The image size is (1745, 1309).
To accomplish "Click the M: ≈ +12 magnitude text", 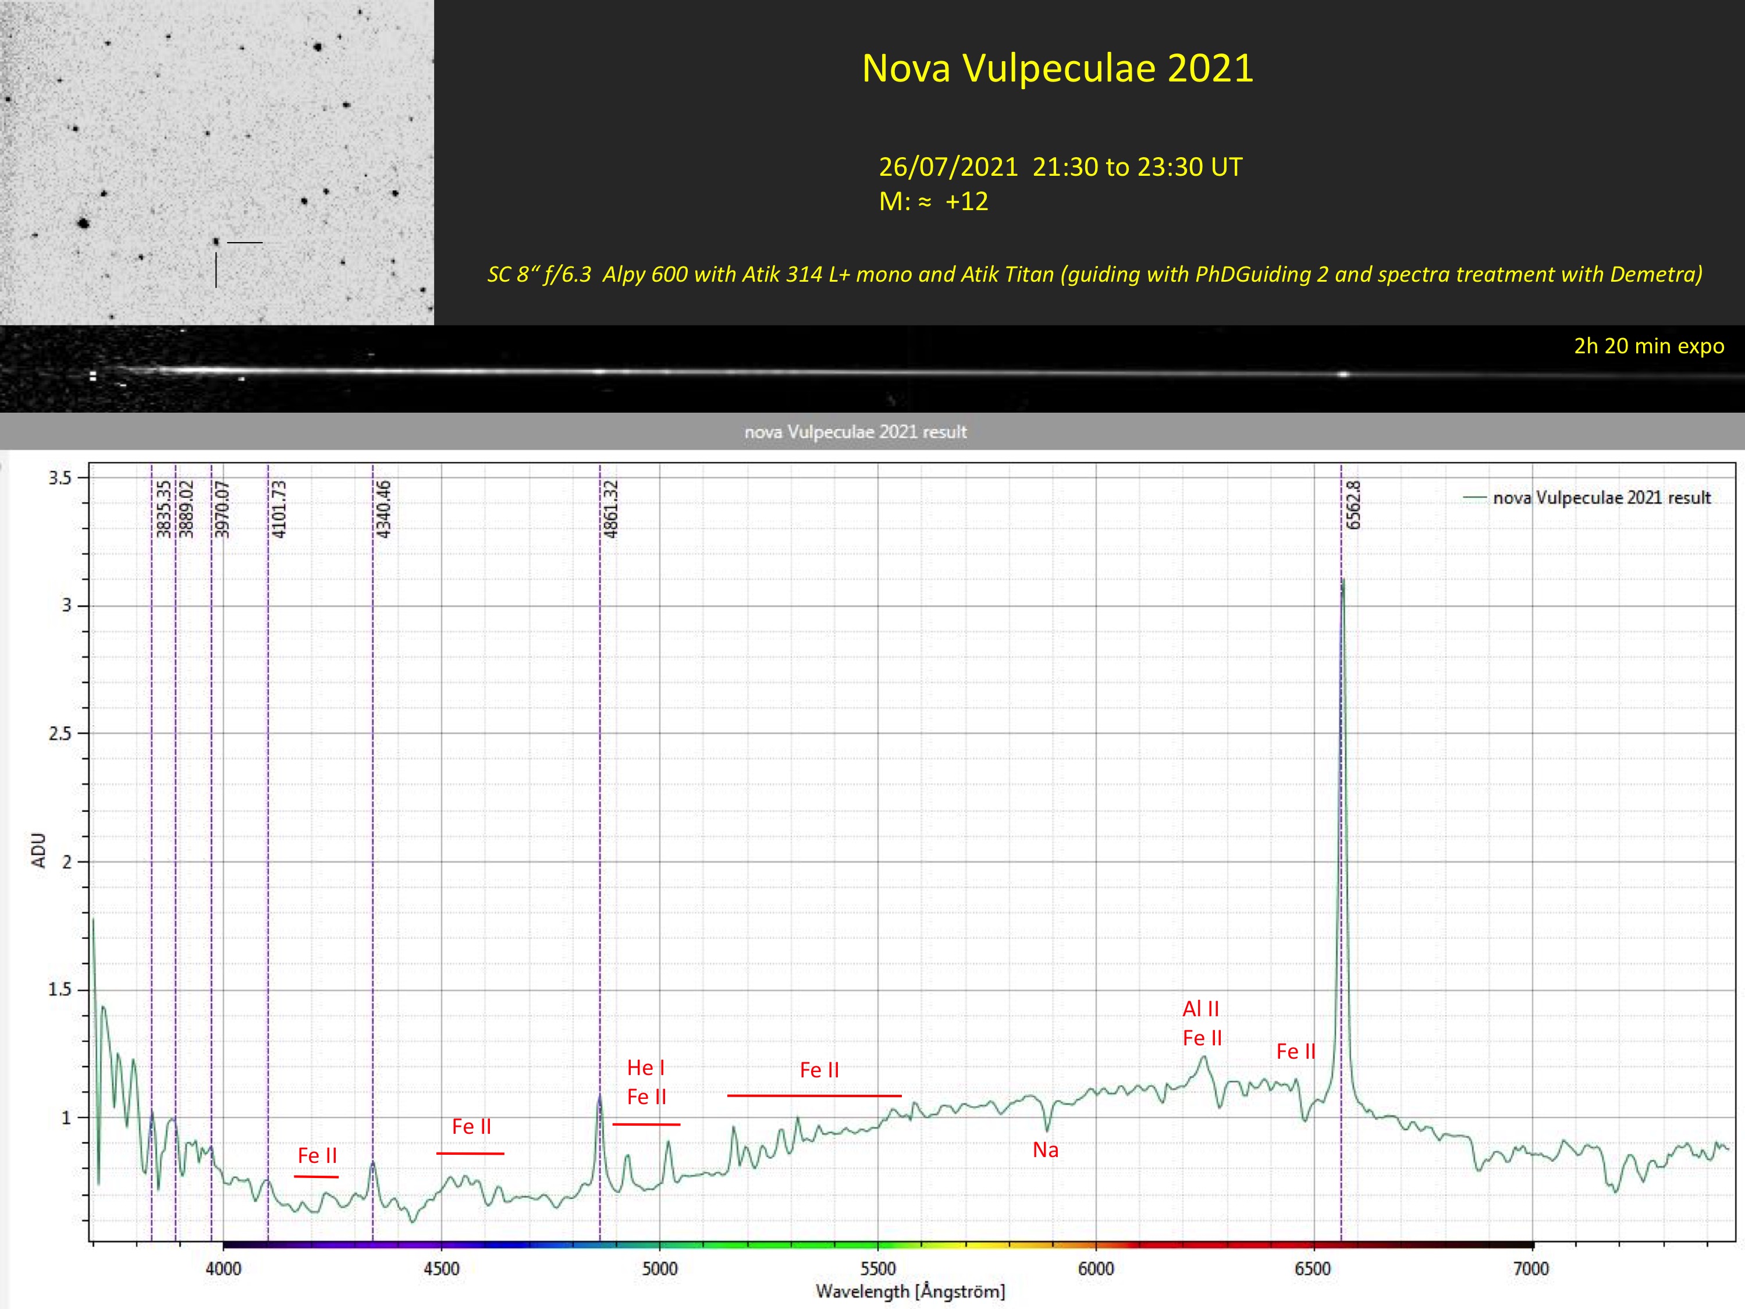I will pos(933,201).
